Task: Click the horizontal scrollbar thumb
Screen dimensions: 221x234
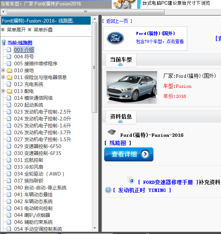Action: (86, 12)
